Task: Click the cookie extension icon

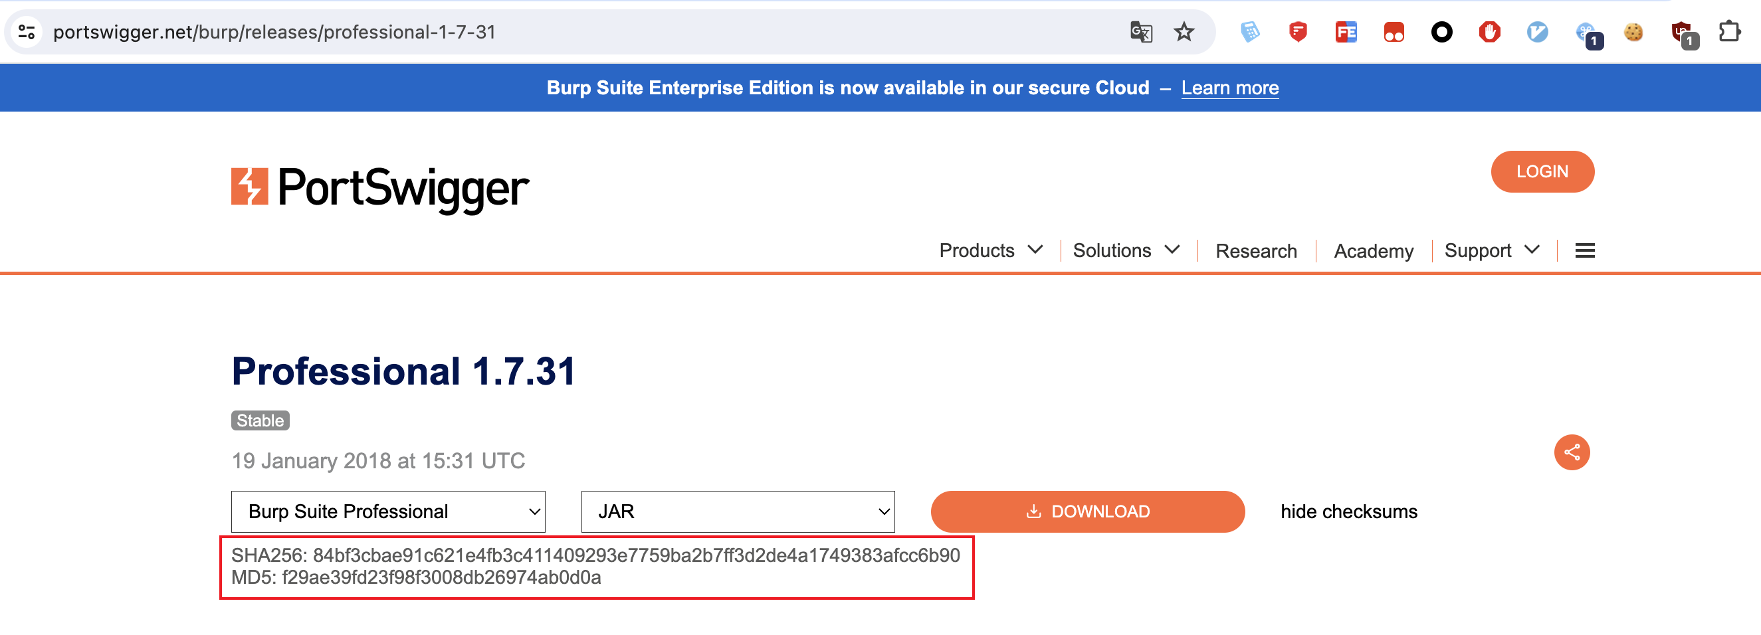Action: (1633, 32)
